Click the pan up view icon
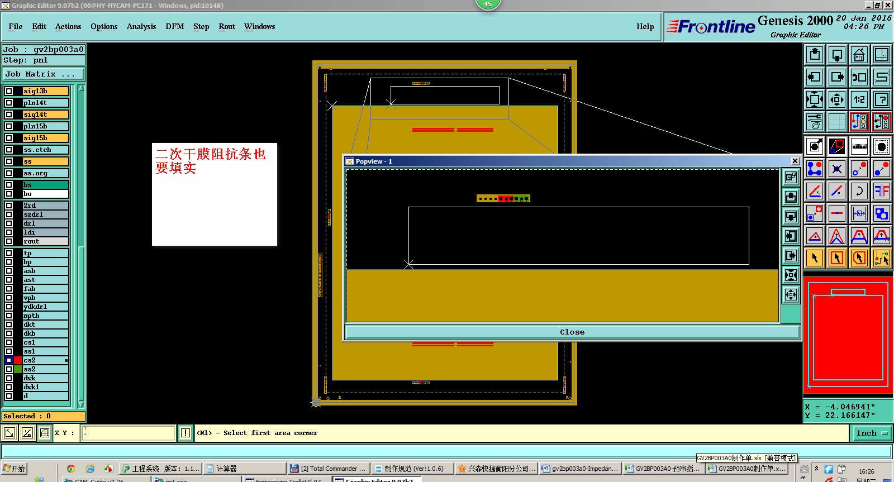 pos(815,55)
